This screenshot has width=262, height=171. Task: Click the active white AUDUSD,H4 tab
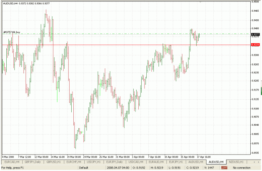[216, 162]
